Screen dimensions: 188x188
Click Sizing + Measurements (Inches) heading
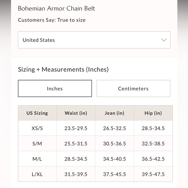tap(63, 69)
